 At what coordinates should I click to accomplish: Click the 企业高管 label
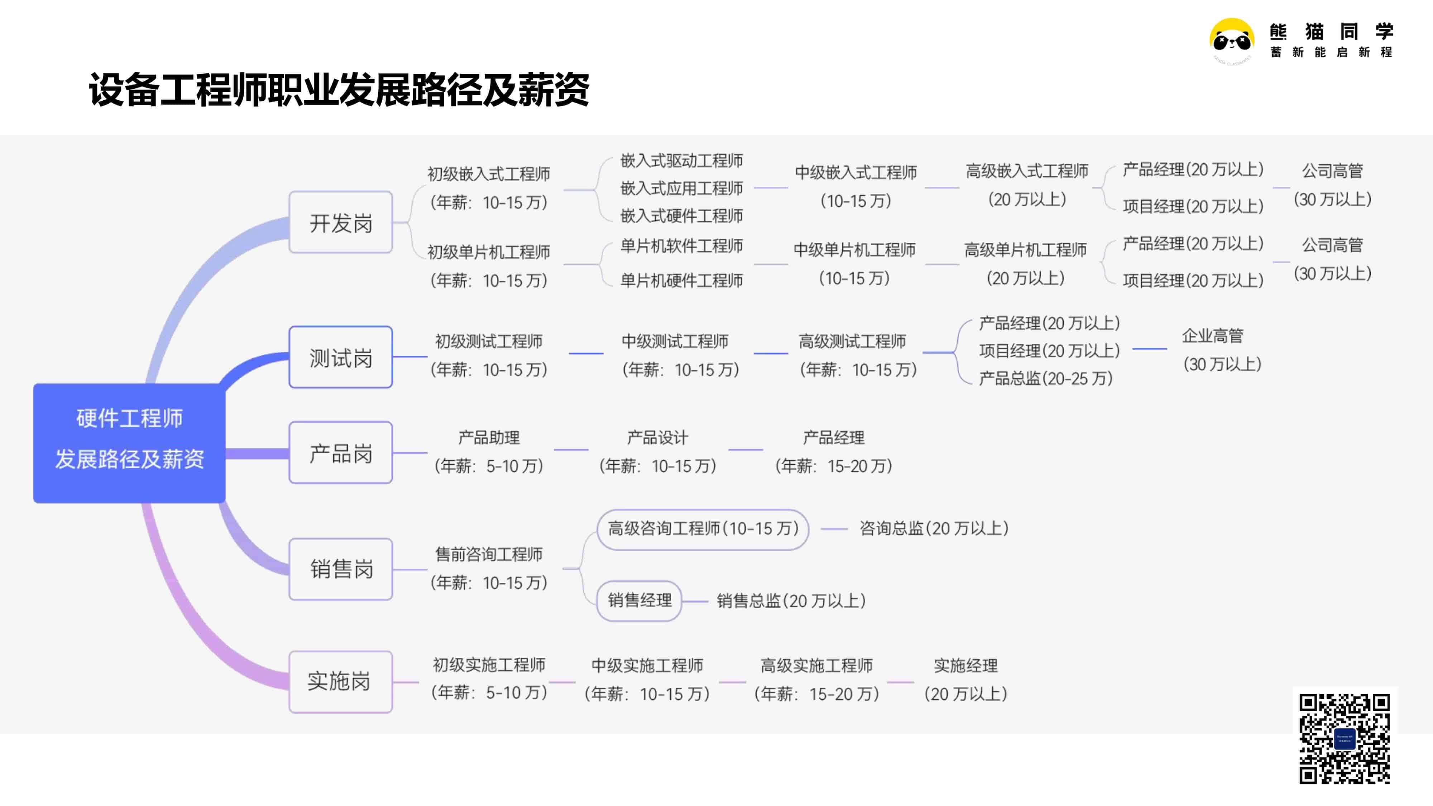pos(1213,336)
